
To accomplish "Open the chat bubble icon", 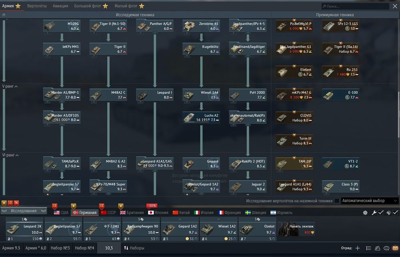I will (386, 248).
